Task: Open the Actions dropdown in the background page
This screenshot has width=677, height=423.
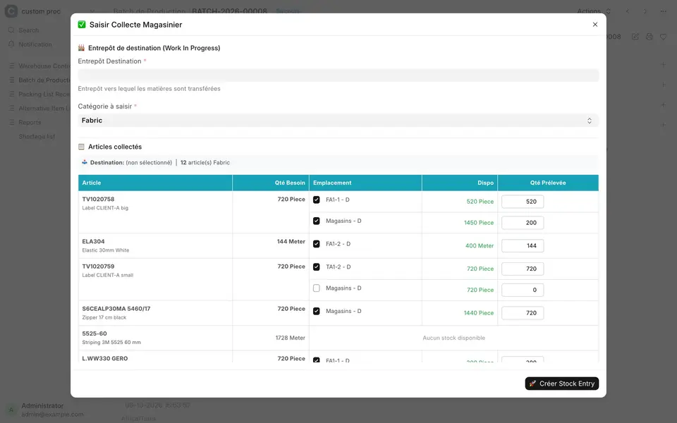Action: (x=594, y=11)
